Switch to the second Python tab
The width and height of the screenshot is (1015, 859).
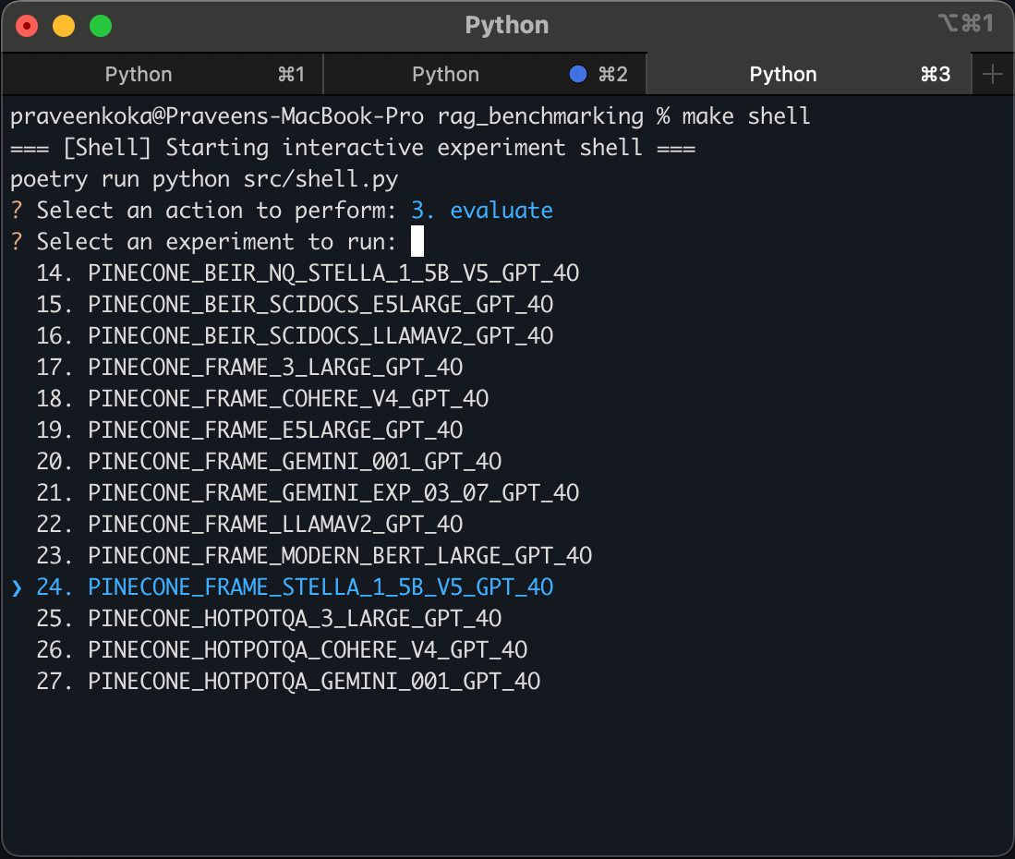485,75
